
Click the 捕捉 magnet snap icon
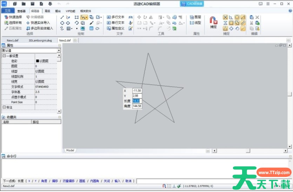tap(213, 22)
